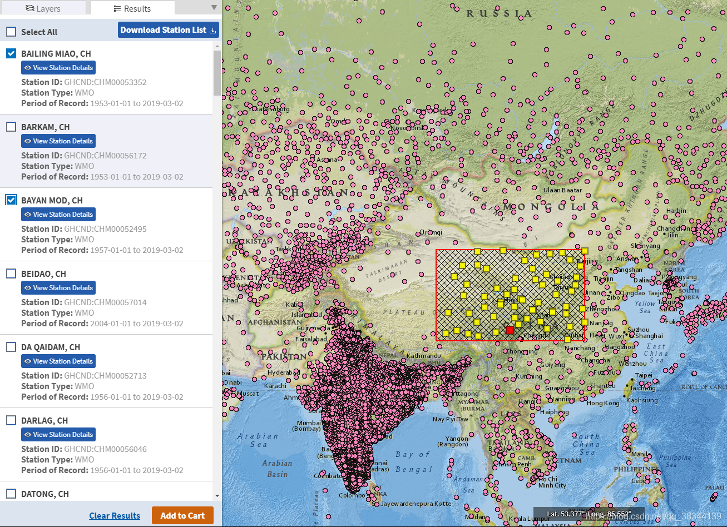The image size is (727, 527).
Task: Click the BAYAN MOD period of record text
Action: pos(102,250)
